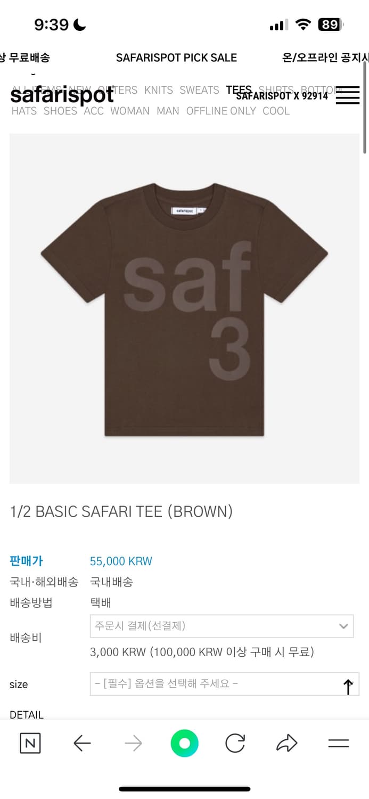Go back with the left arrow

(x=82, y=743)
